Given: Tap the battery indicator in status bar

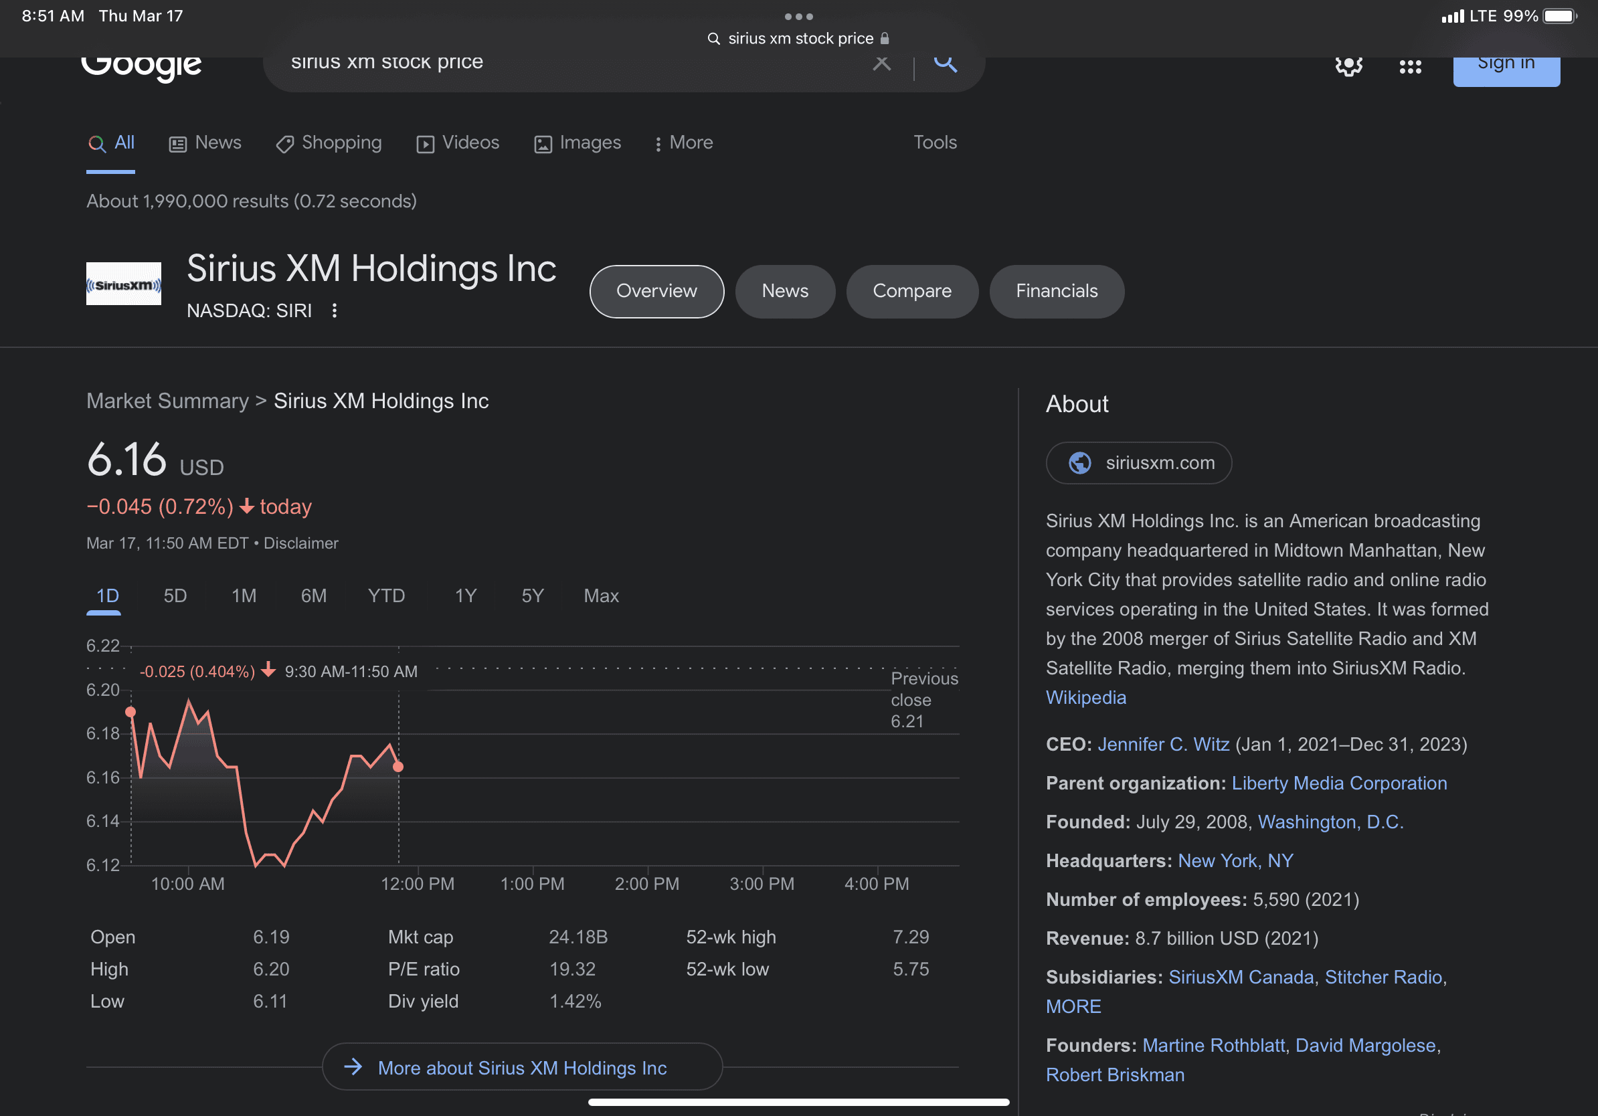Looking at the screenshot, I should click(x=1560, y=16).
